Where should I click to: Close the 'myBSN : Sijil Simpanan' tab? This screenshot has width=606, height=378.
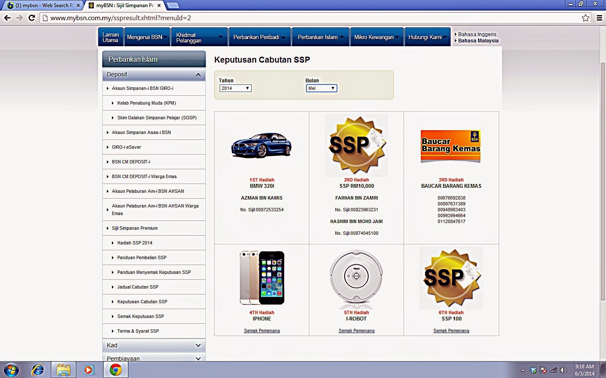(x=159, y=5)
